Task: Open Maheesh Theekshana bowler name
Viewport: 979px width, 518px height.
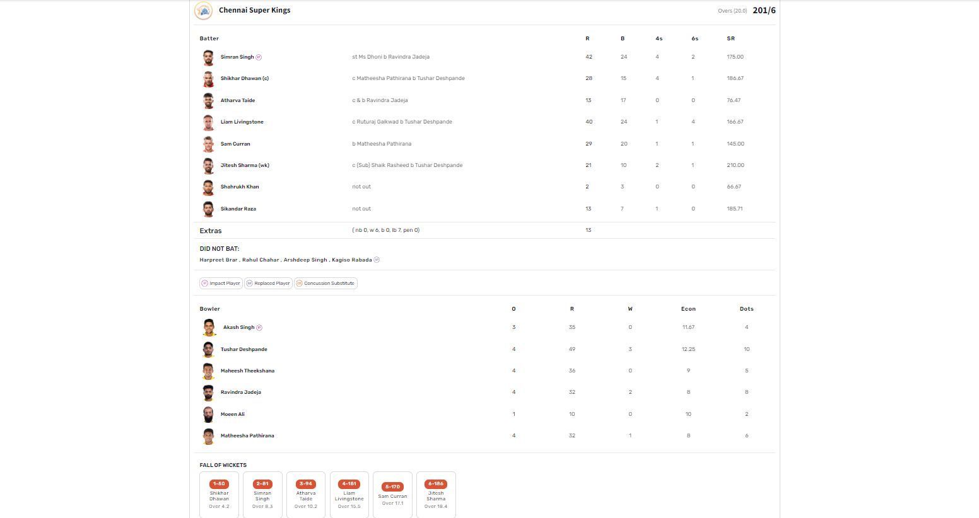Action: [247, 371]
